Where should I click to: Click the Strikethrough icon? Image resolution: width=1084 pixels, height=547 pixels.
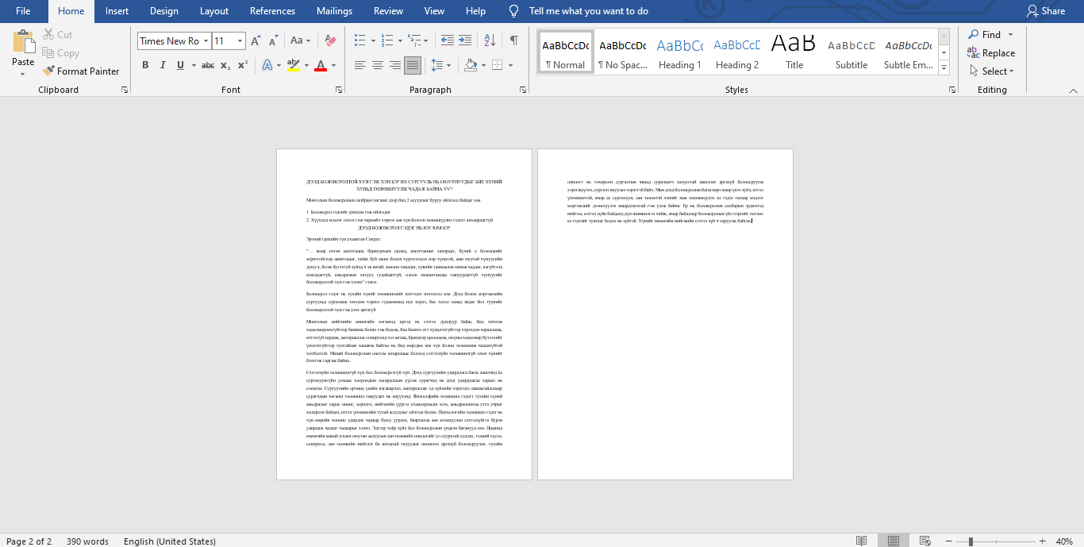click(207, 65)
